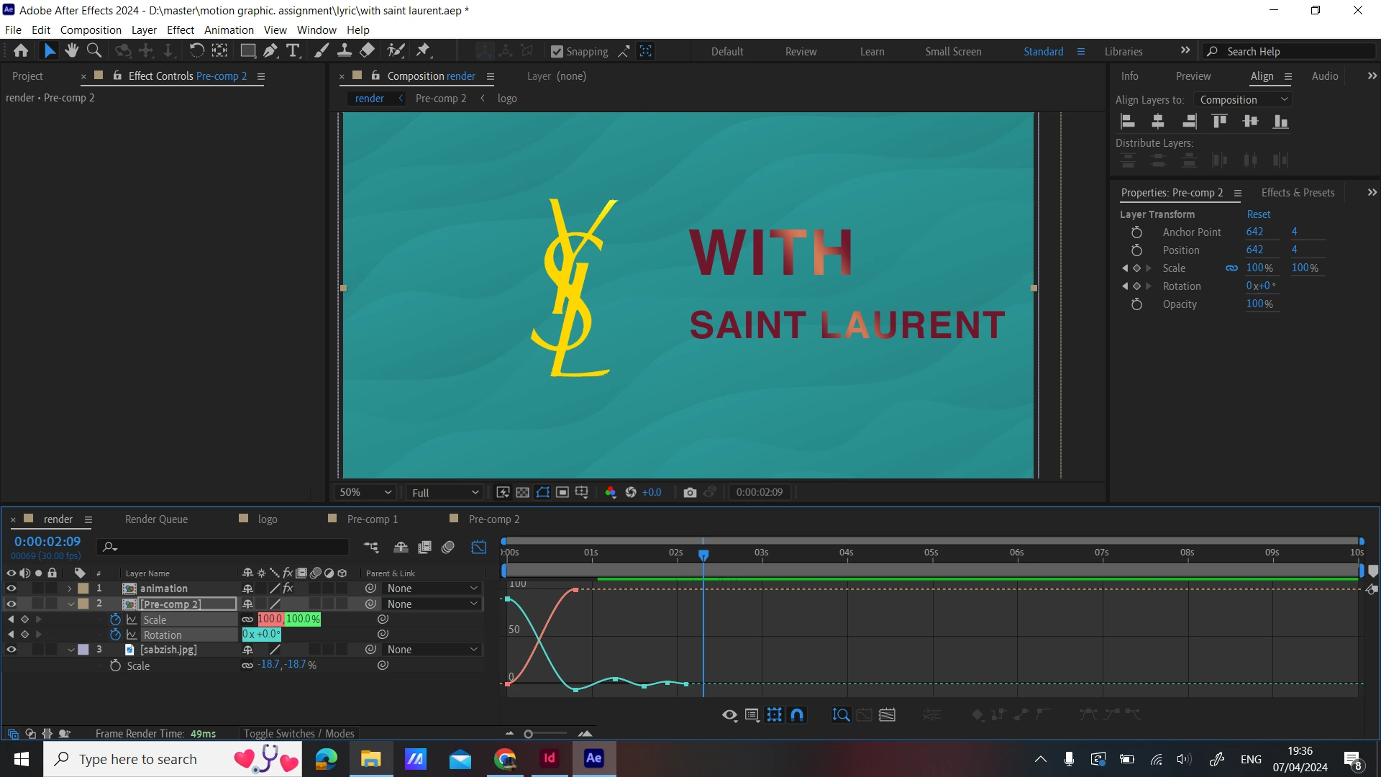Select the Roto Brush tool
This screenshot has width=1381, height=777.
pos(396,50)
